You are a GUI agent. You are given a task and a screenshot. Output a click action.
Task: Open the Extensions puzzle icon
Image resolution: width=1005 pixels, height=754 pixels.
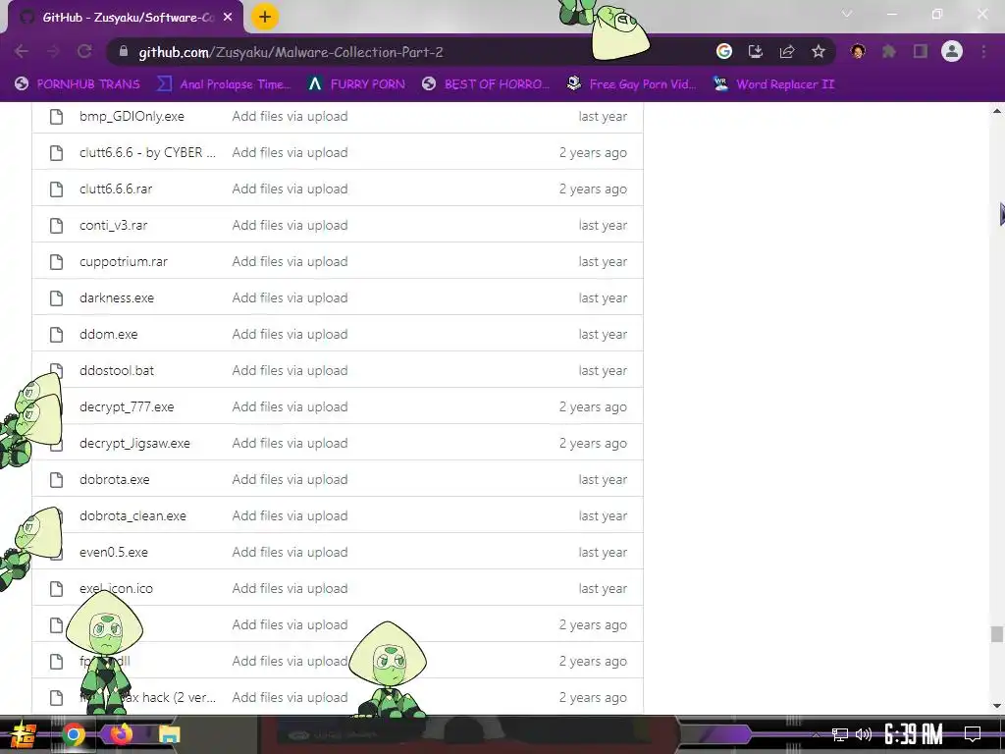click(x=889, y=51)
